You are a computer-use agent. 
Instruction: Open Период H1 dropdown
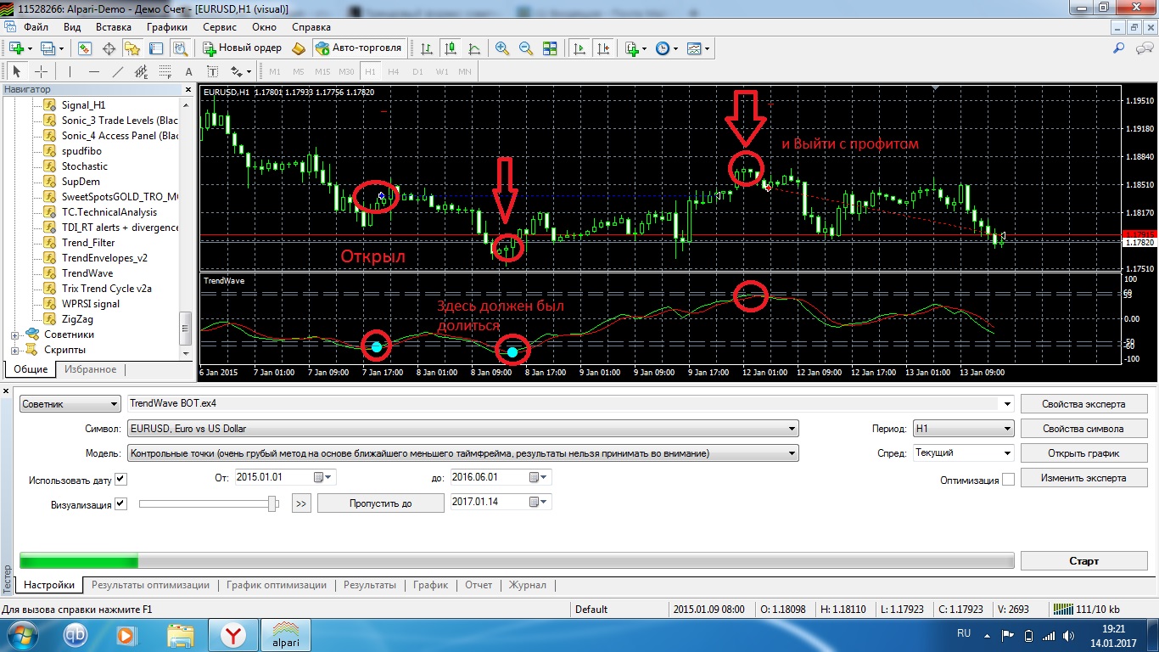click(x=963, y=429)
